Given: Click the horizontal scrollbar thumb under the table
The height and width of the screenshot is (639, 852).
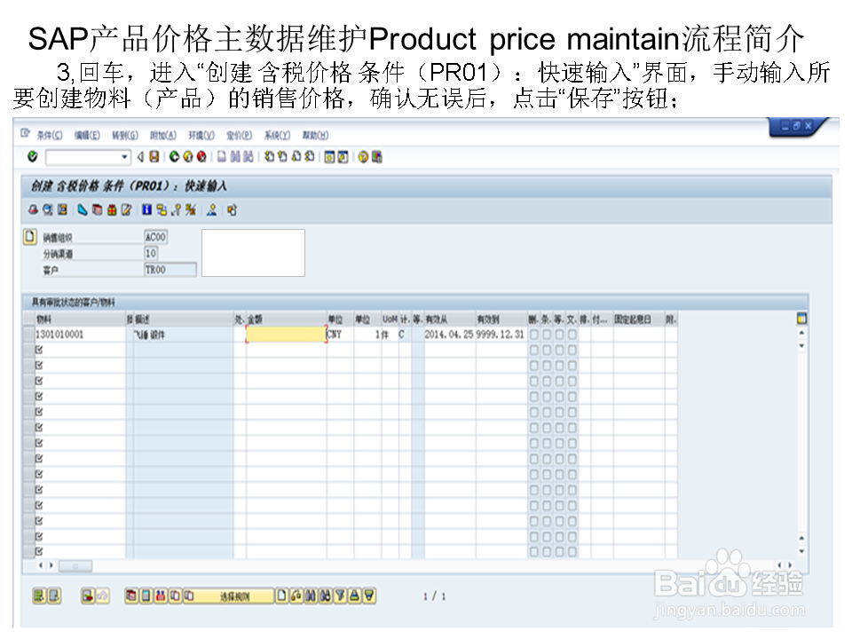Looking at the screenshot, I should tap(75, 566).
